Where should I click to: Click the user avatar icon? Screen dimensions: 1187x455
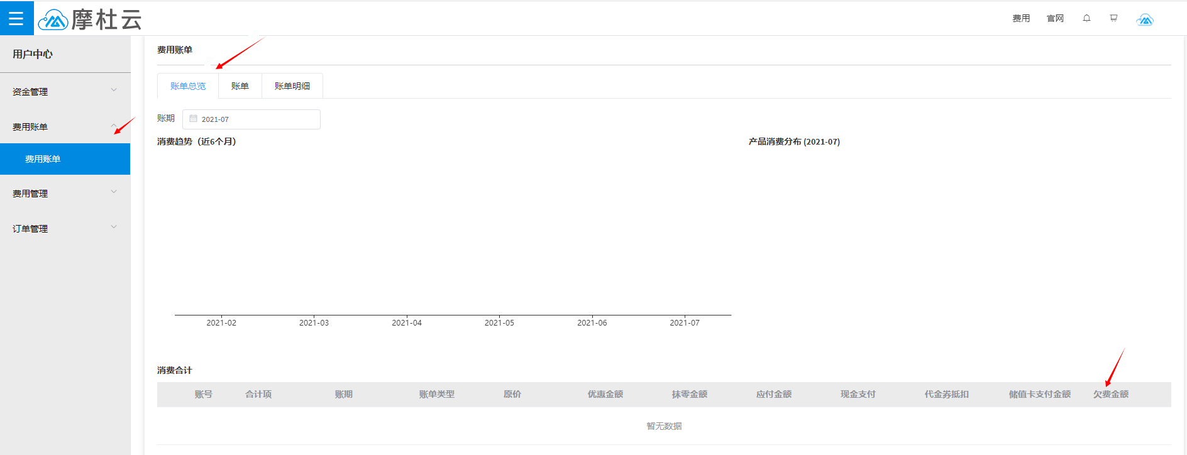1145,19
